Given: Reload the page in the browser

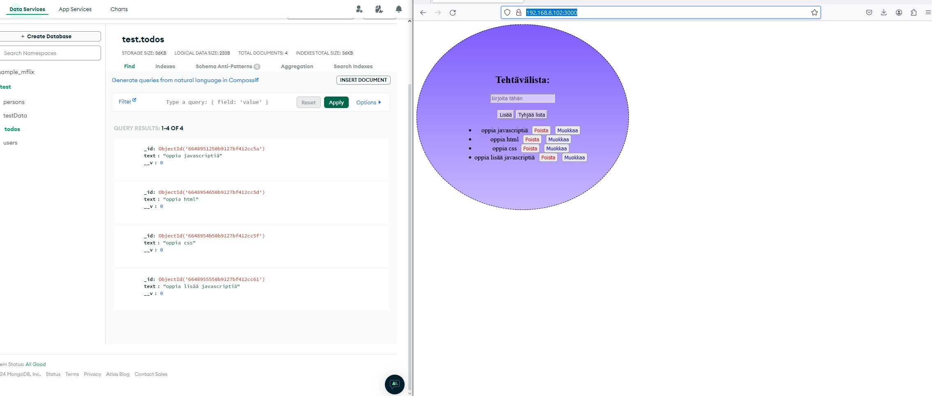Looking at the screenshot, I should tap(453, 13).
